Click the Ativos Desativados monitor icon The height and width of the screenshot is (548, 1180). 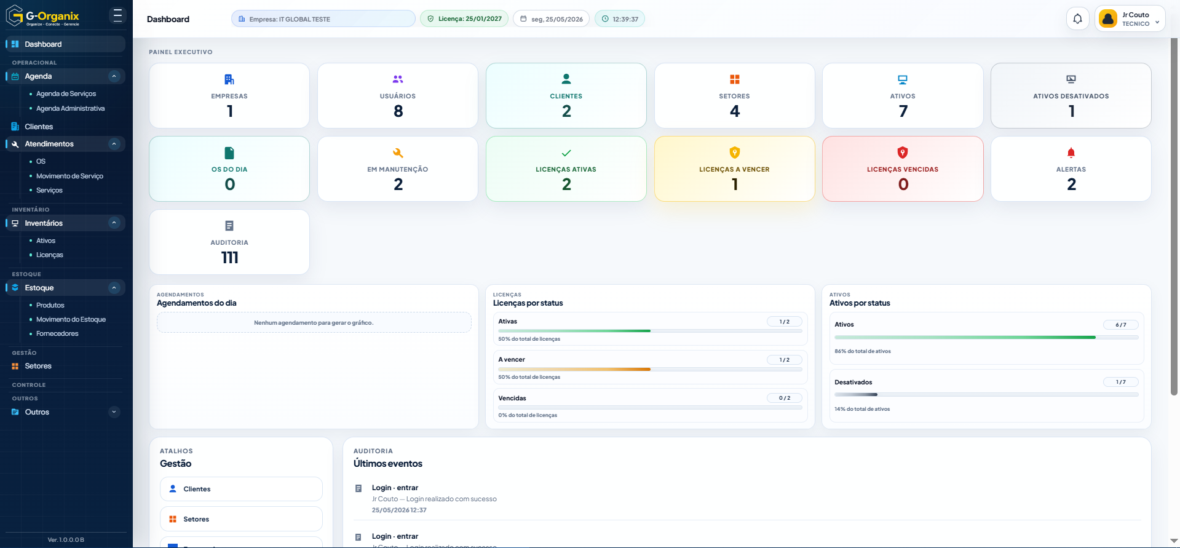(x=1071, y=79)
